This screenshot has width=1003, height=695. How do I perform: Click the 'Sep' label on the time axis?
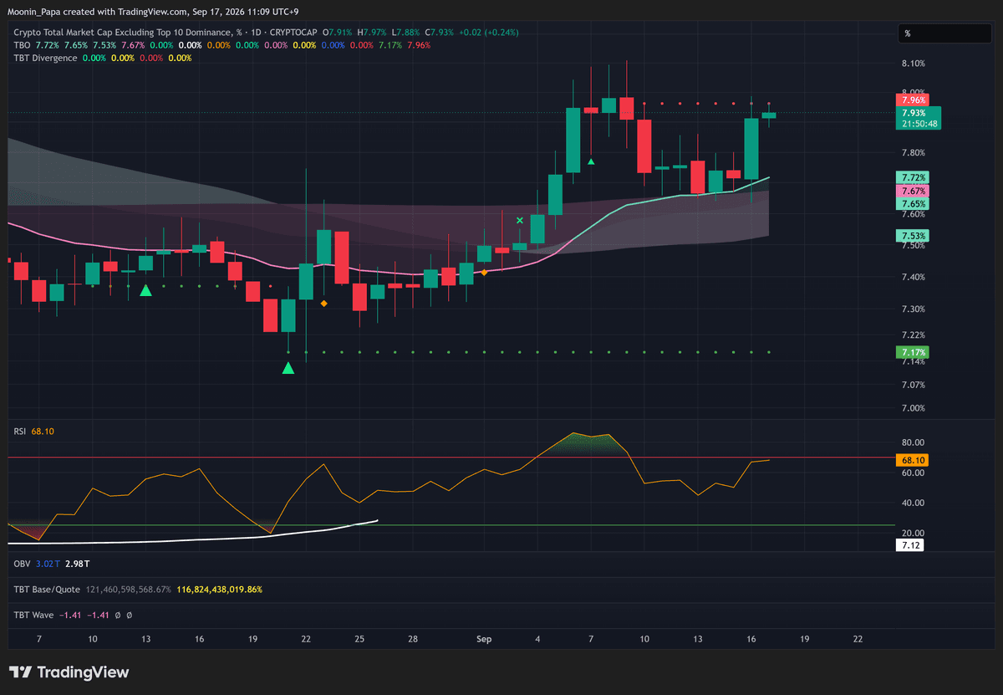[484, 638]
